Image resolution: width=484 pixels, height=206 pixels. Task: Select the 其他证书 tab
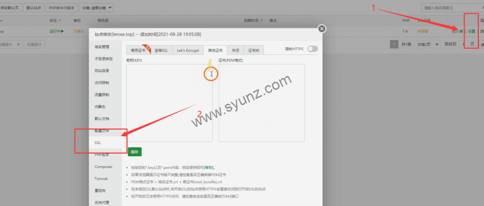point(216,50)
